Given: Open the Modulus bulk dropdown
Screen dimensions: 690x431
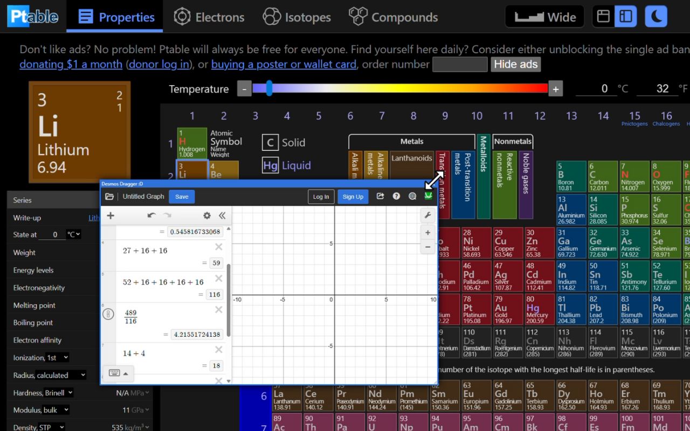Looking at the screenshot, I should pos(56,410).
